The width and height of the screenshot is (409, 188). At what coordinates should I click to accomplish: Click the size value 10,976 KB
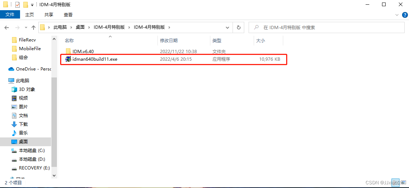click(x=270, y=59)
